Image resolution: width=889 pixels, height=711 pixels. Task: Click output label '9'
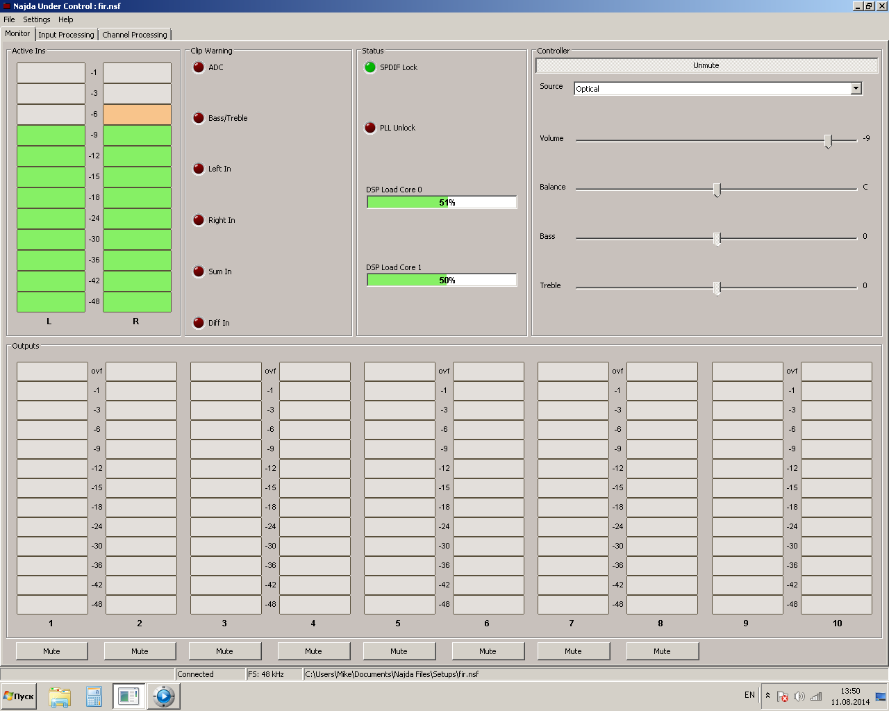(746, 624)
